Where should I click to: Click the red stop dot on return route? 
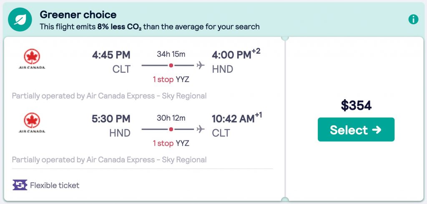point(171,129)
